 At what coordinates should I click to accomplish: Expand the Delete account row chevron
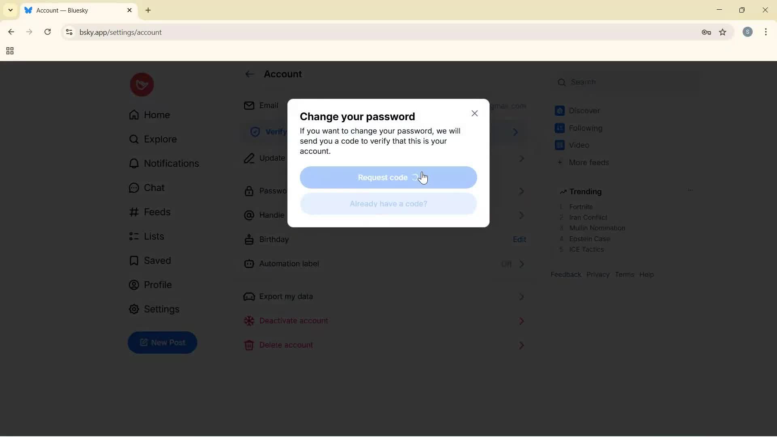tap(521, 345)
